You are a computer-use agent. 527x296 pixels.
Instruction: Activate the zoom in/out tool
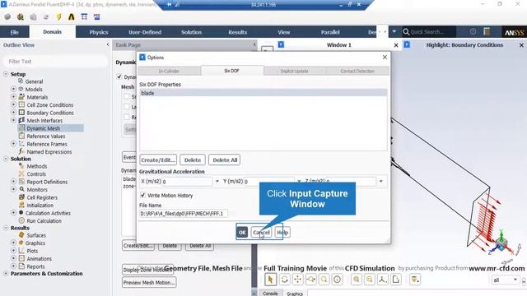(311, 280)
